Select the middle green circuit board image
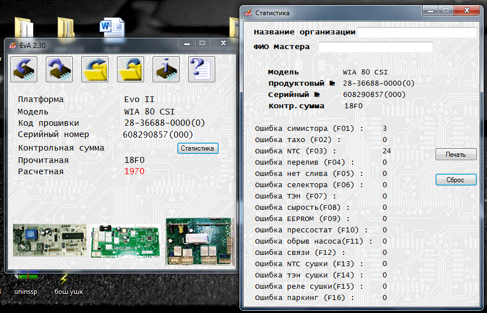This screenshot has width=487, height=313. [124, 241]
